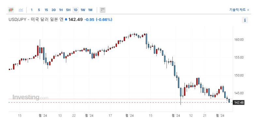This screenshot has width=268, height=124.
Task: Select the 5 minute timeframe
Action: pyautogui.click(x=39, y=10)
